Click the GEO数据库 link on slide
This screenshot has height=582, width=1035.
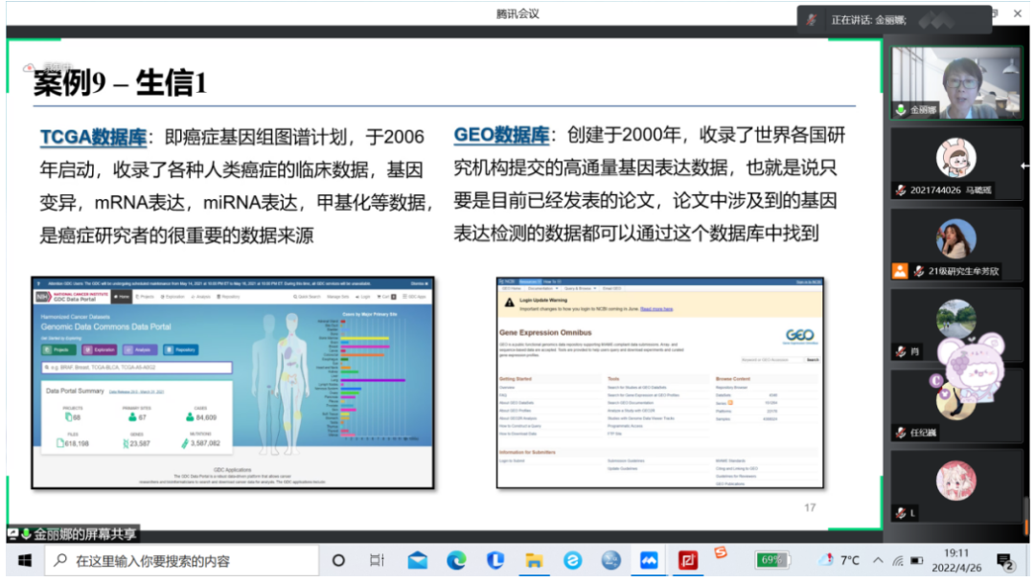point(501,134)
